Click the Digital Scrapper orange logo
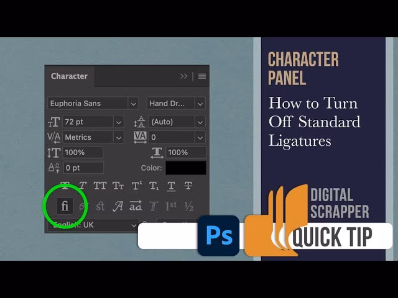This screenshot has width=398, height=298. pyautogui.click(x=276, y=221)
